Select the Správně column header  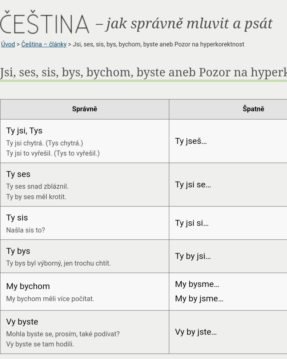[85, 109]
